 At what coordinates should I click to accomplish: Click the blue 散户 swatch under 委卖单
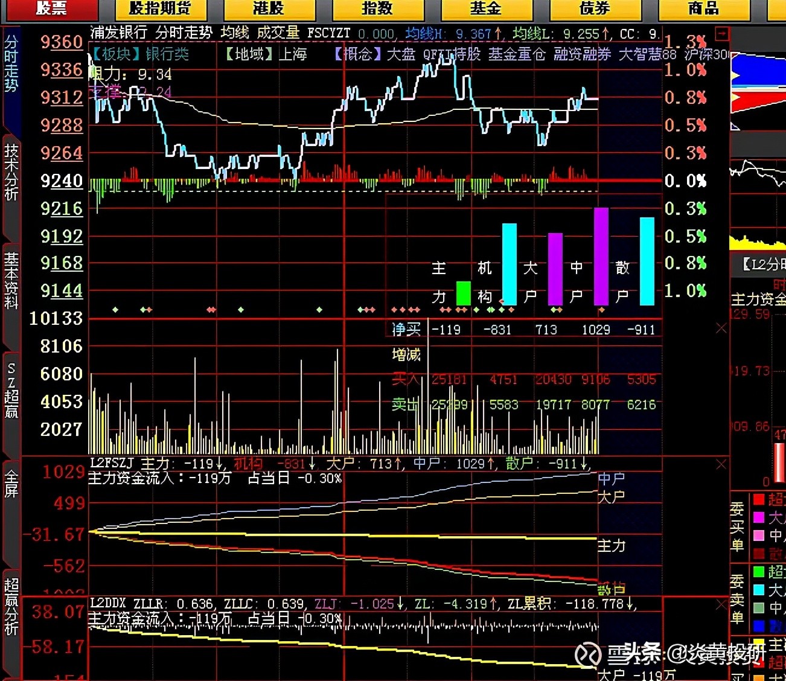point(759,625)
